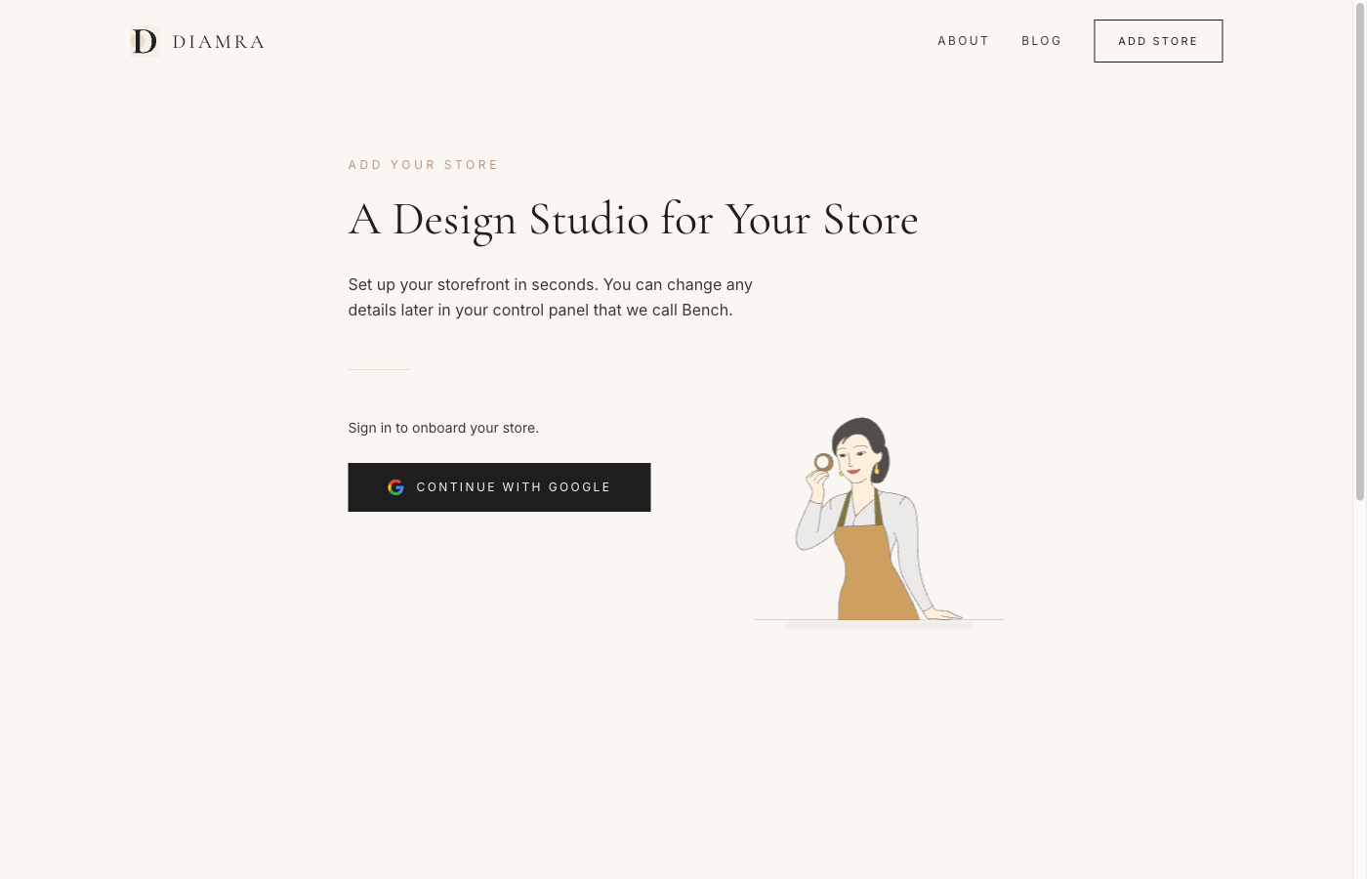
Task: Click the ring held by the jeweler
Action: [823, 462]
